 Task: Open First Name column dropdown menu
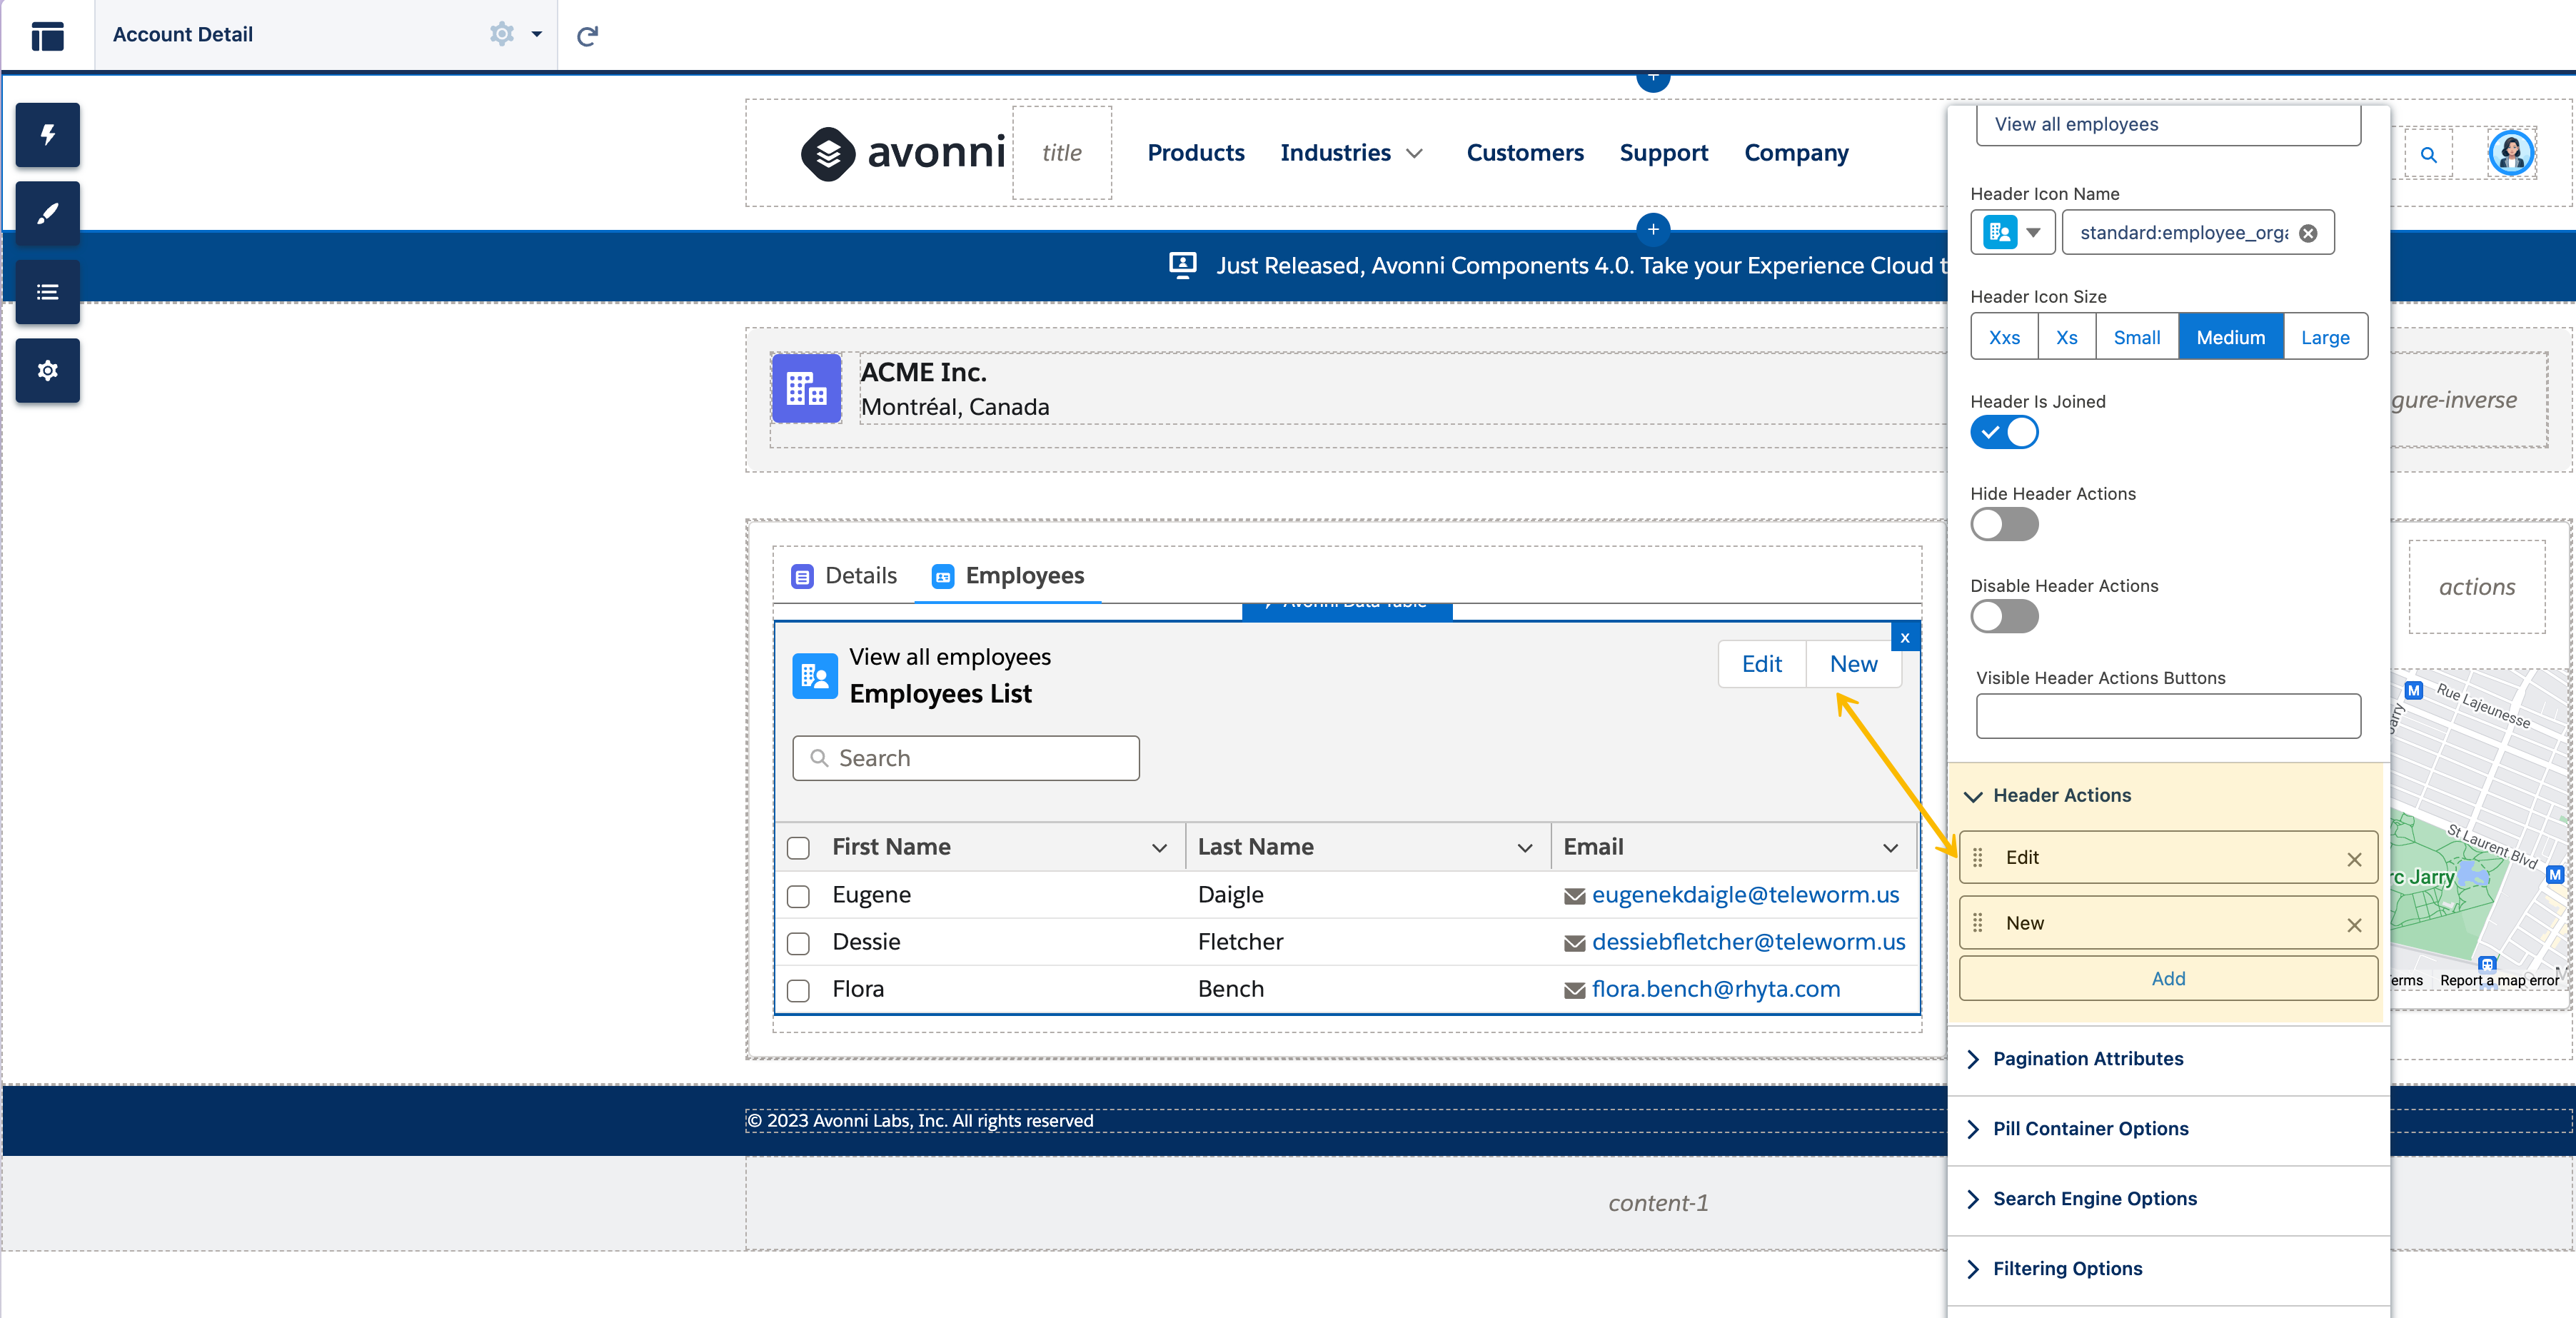click(x=1159, y=848)
